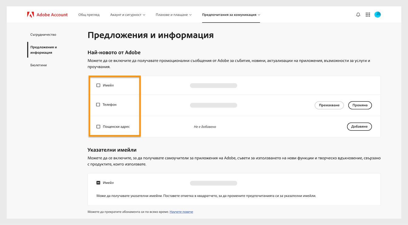Expand the Предпочитания за комуникация dropdown
The height and width of the screenshot is (225, 408).
click(x=231, y=14)
